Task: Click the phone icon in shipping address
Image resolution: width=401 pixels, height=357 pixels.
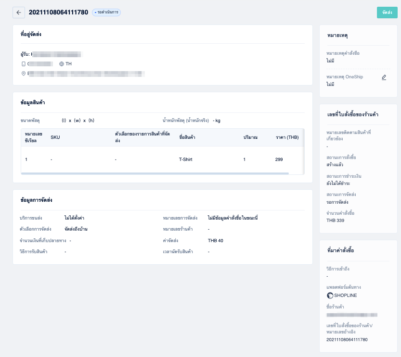Action: click(x=24, y=64)
